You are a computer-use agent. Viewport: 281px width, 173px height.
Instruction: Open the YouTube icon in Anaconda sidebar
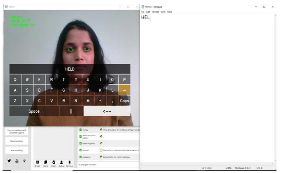coord(17,161)
